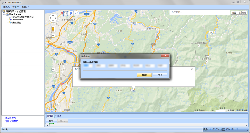250x133 pixels.
Task: Click the orange Street View pegman
Action: (53, 29)
